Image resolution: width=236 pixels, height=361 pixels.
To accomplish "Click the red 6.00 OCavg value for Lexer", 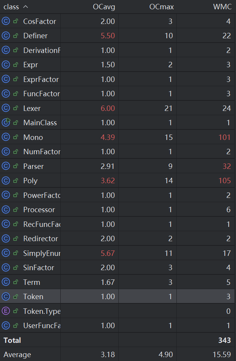I will pyautogui.click(x=108, y=108).
